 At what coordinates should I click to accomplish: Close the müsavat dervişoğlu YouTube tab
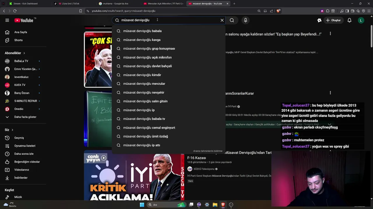click(228, 3)
